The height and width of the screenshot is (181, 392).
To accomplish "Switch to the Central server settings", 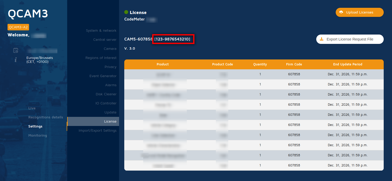I will point(105,39).
